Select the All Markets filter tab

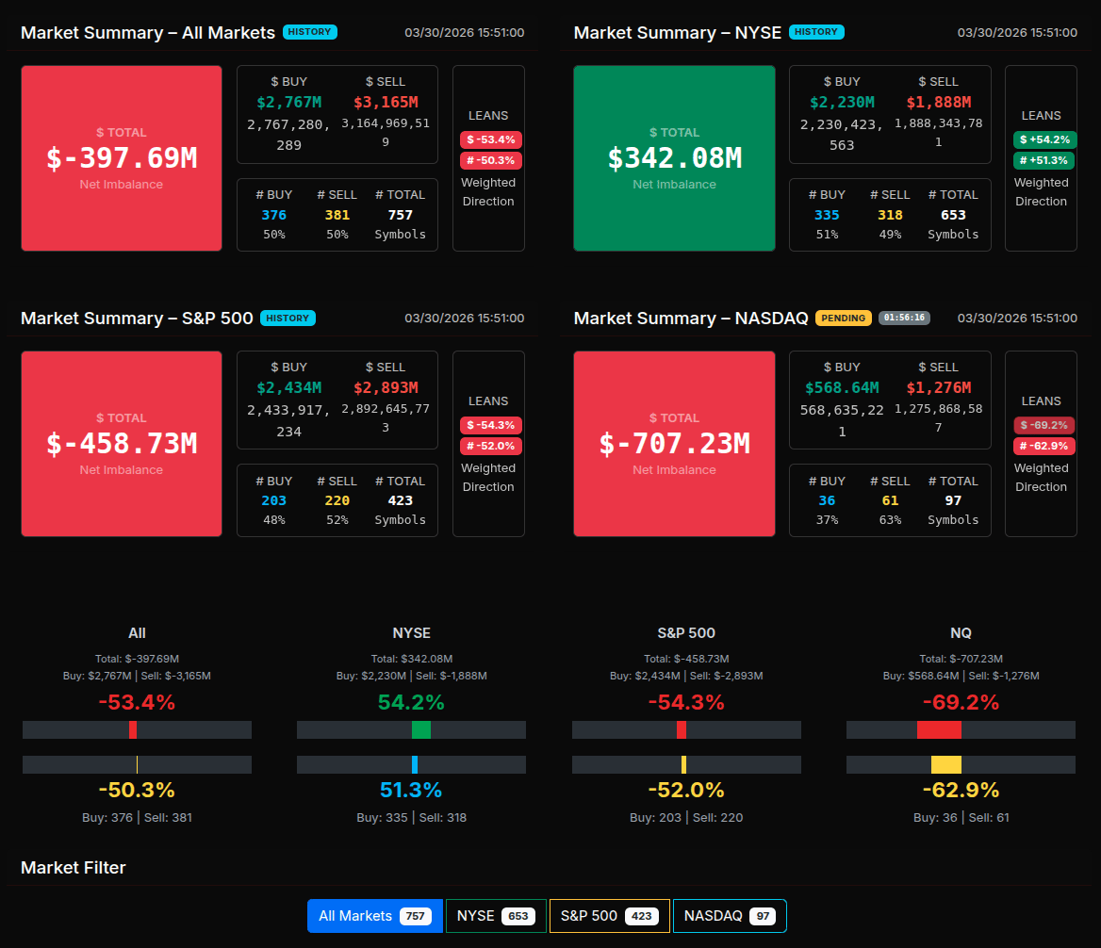coord(361,916)
